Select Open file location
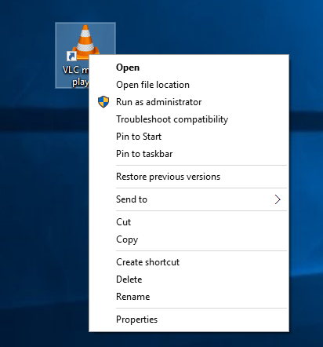The height and width of the screenshot is (347, 323). click(189, 85)
